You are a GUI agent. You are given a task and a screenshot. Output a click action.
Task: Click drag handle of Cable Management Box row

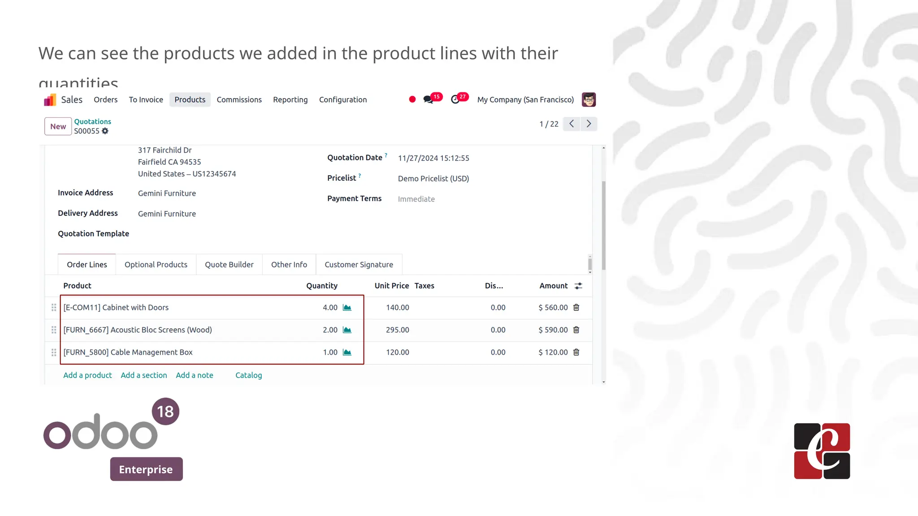click(x=54, y=353)
